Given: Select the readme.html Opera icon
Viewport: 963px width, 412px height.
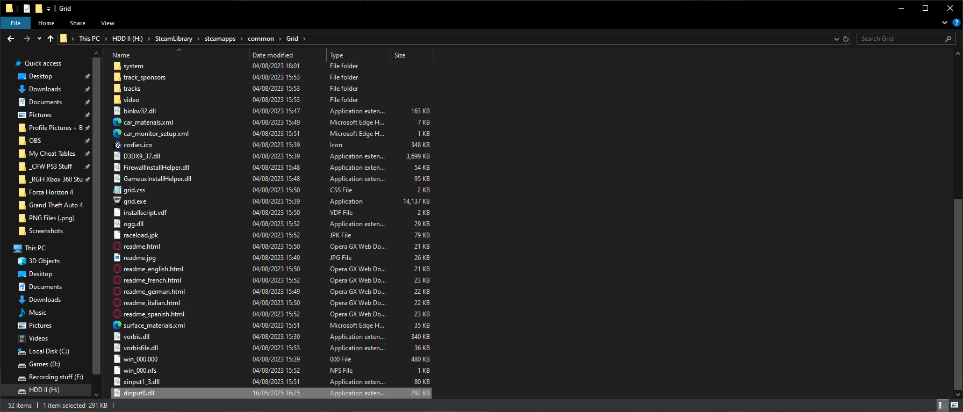Looking at the screenshot, I should pyautogui.click(x=117, y=247).
